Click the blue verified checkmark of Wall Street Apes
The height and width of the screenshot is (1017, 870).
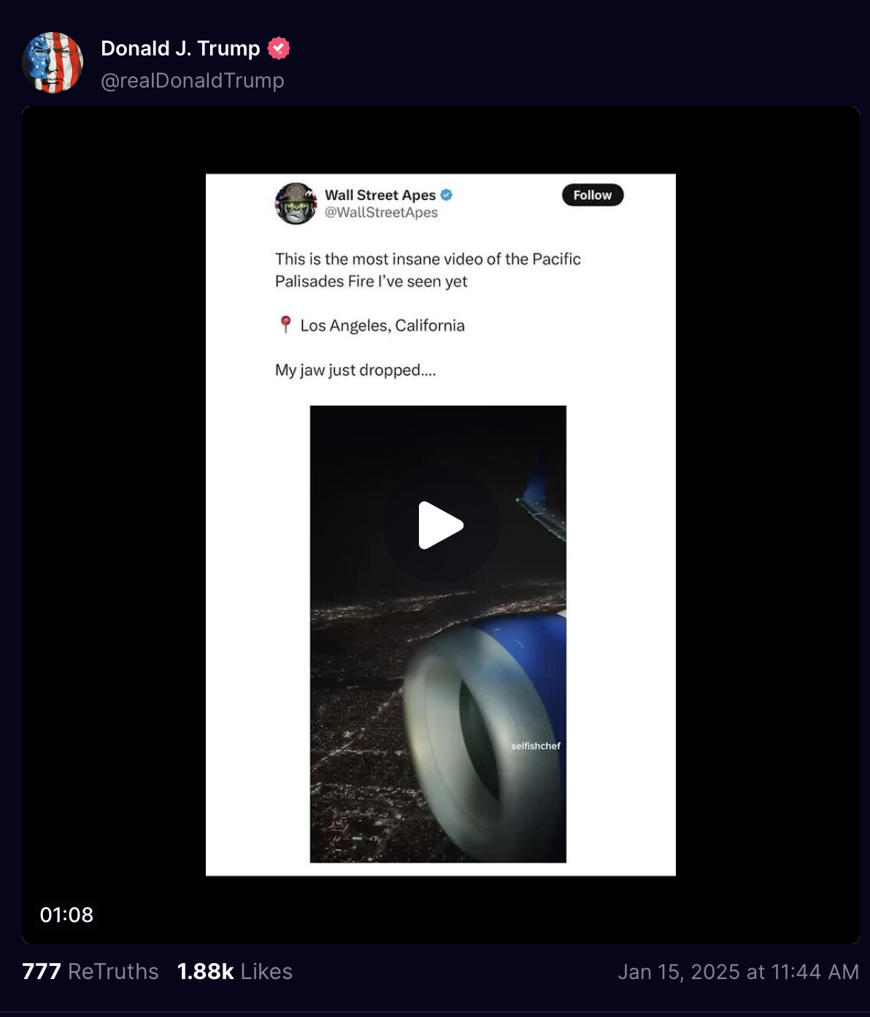click(447, 195)
